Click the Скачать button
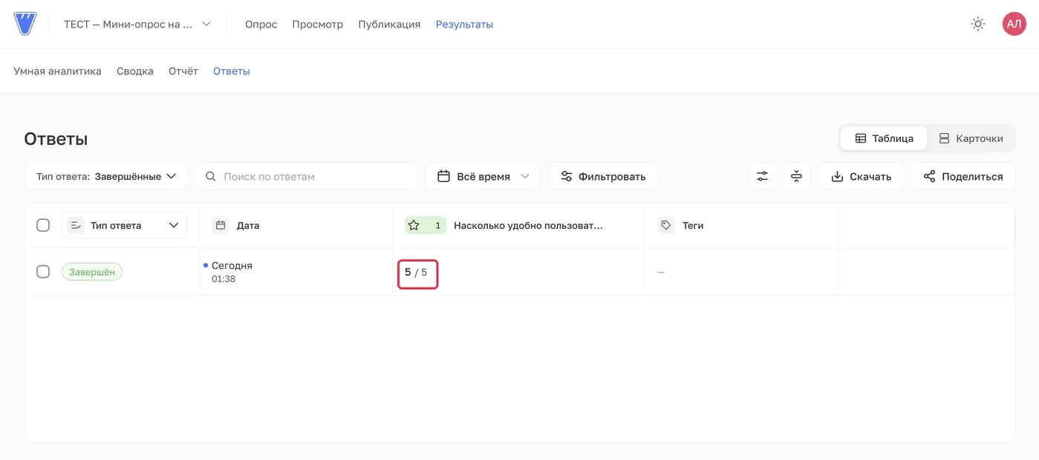1039x460 pixels. (861, 176)
